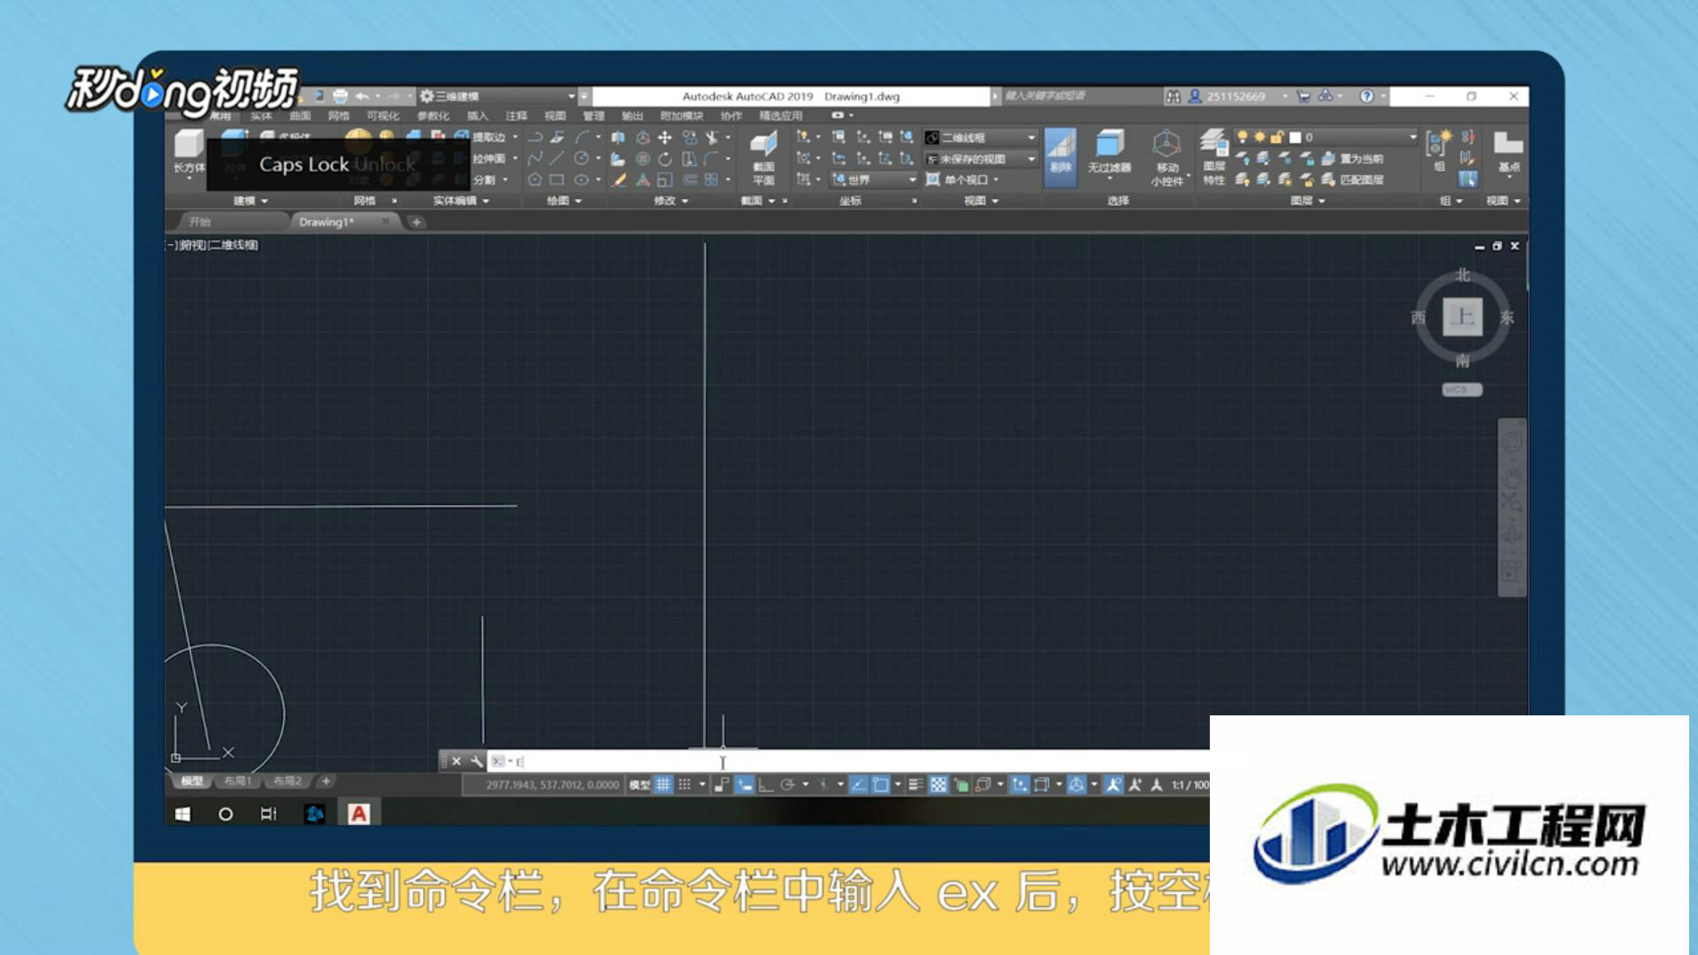
Task: Expand the Layers (图层) panel
Action: [x=1307, y=201]
